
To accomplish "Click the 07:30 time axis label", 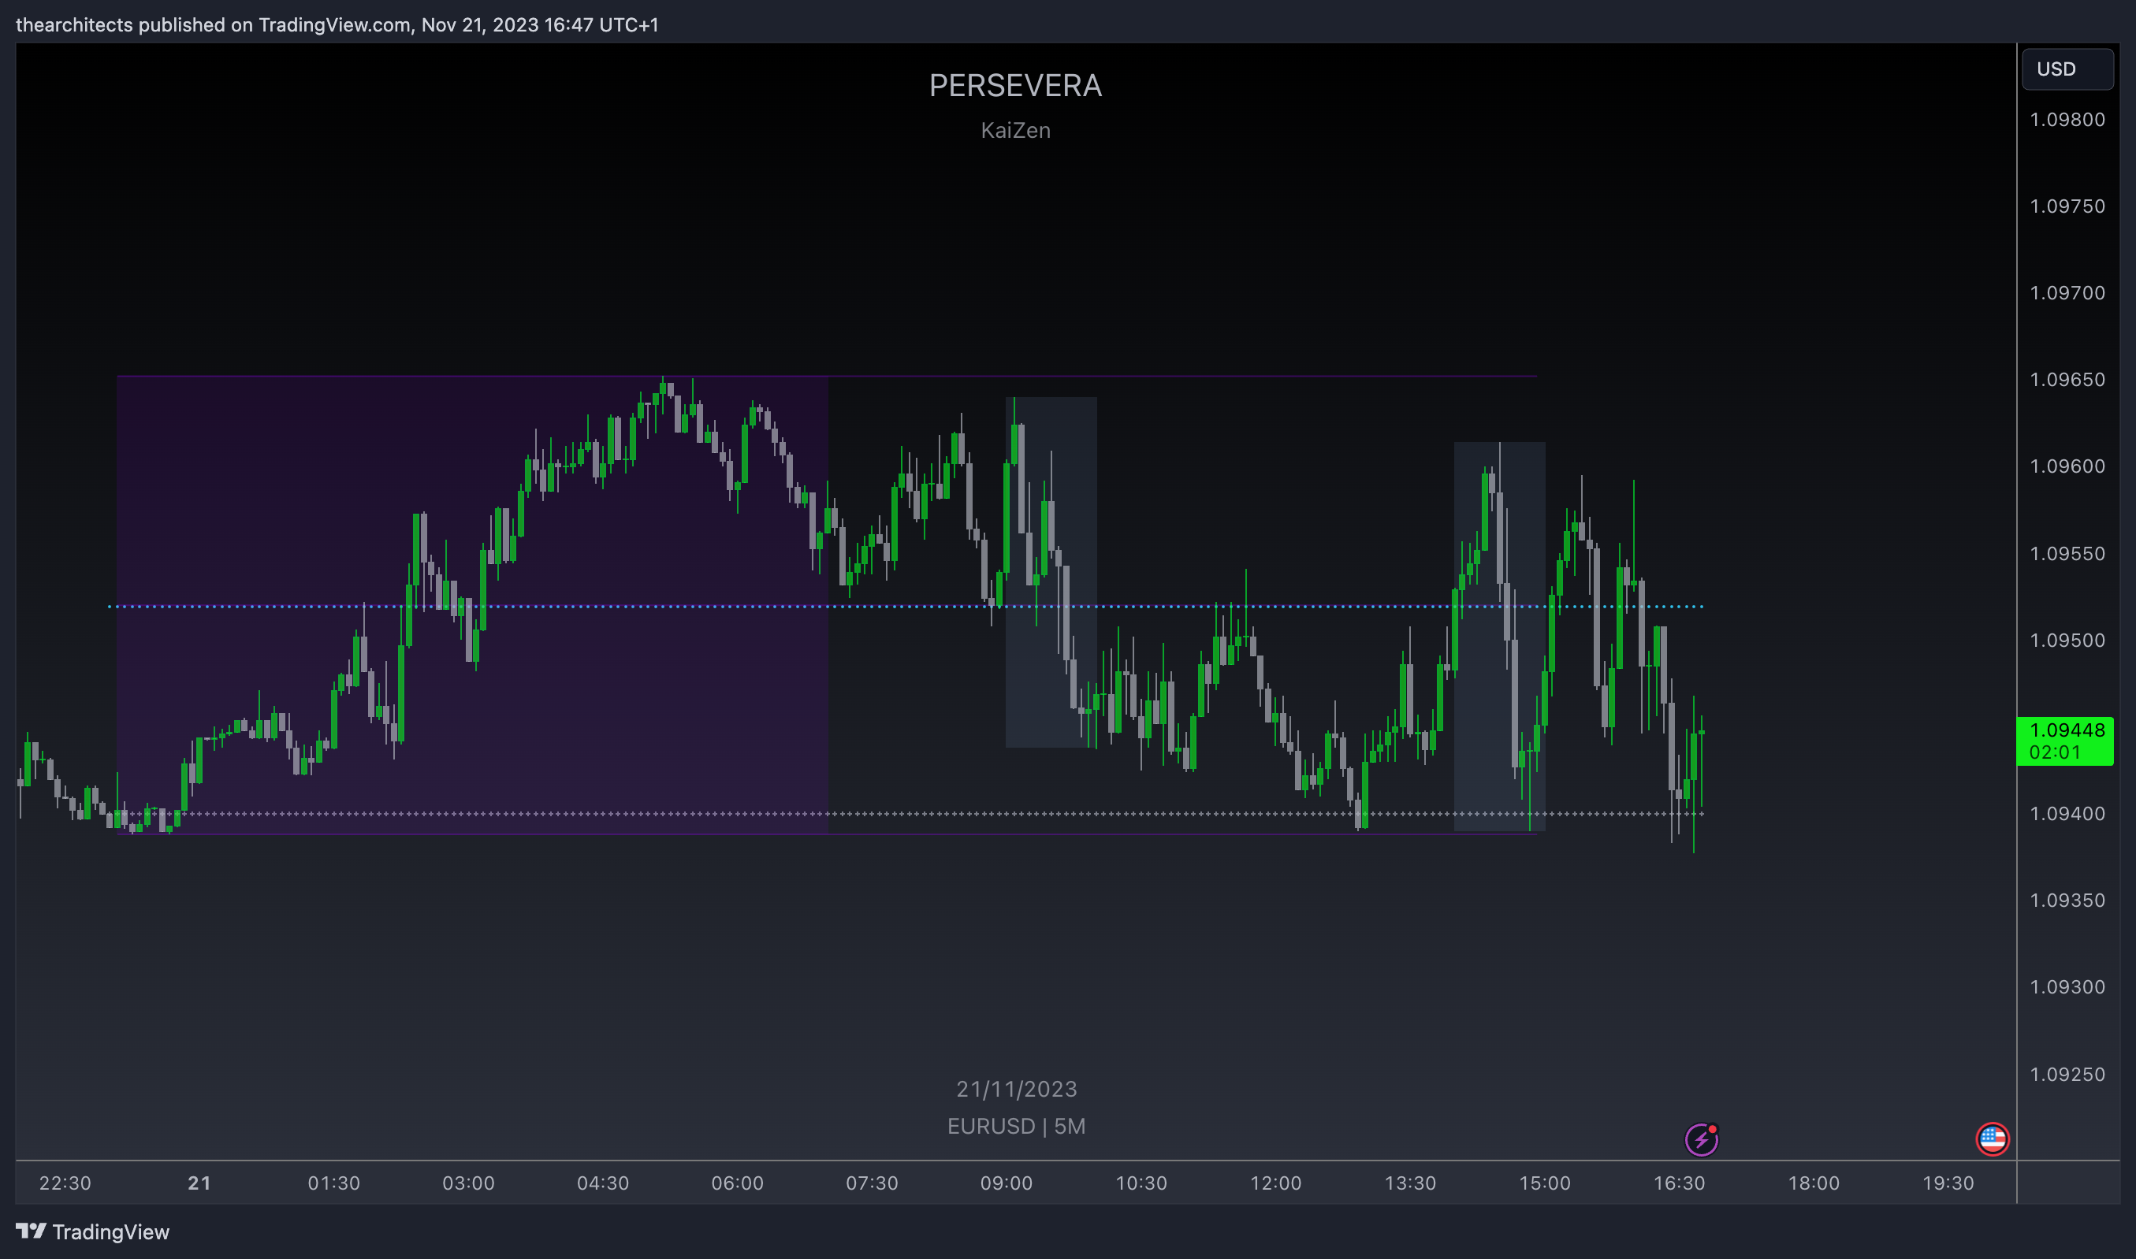I will 873,1183.
